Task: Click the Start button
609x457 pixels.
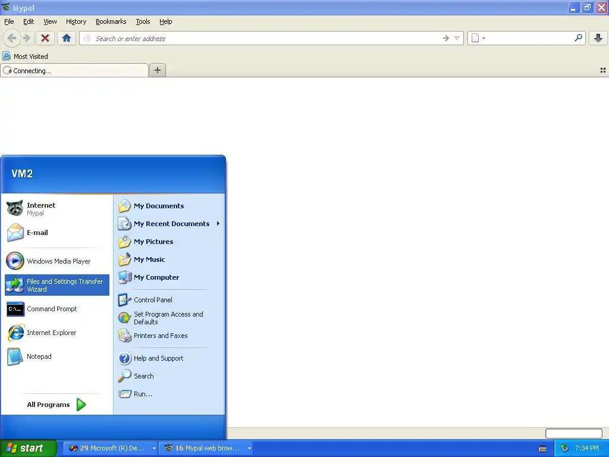Action: click(x=28, y=448)
